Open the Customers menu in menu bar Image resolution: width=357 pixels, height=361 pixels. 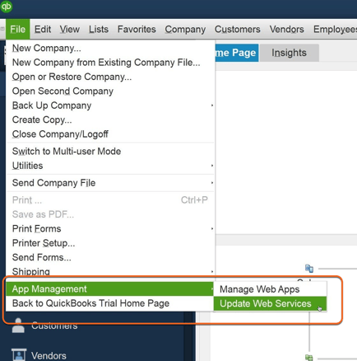click(238, 29)
